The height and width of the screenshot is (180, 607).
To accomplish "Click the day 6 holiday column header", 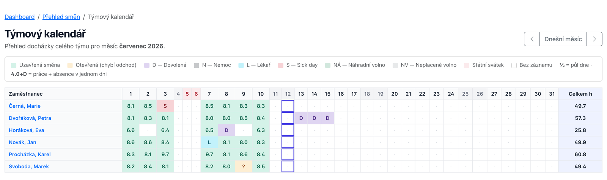I will tap(196, 94).
